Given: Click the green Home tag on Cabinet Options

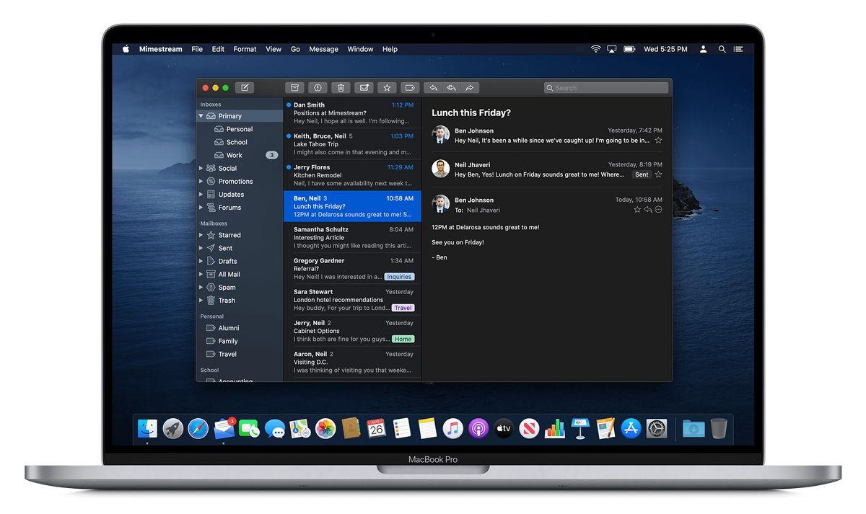Looking at the screenshot, I should pyautogui.click(x=403, y=339).
